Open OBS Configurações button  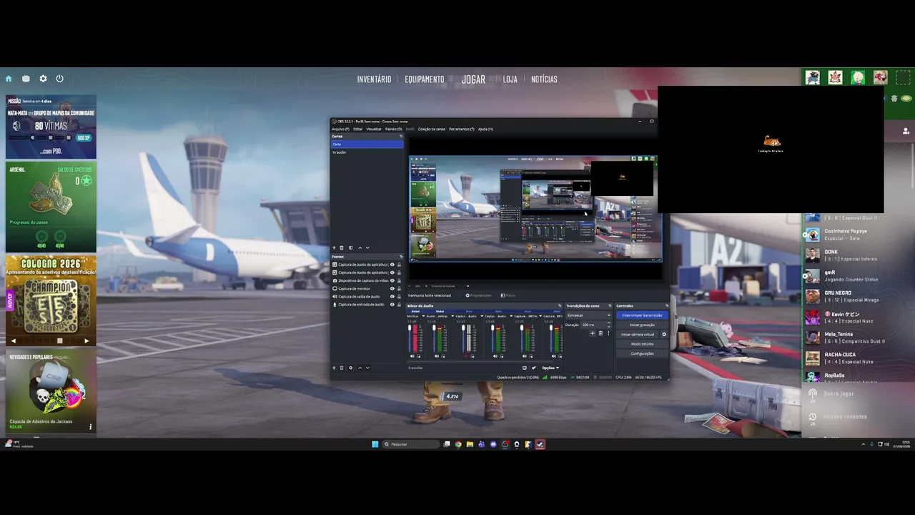click(x=642, y=353)
